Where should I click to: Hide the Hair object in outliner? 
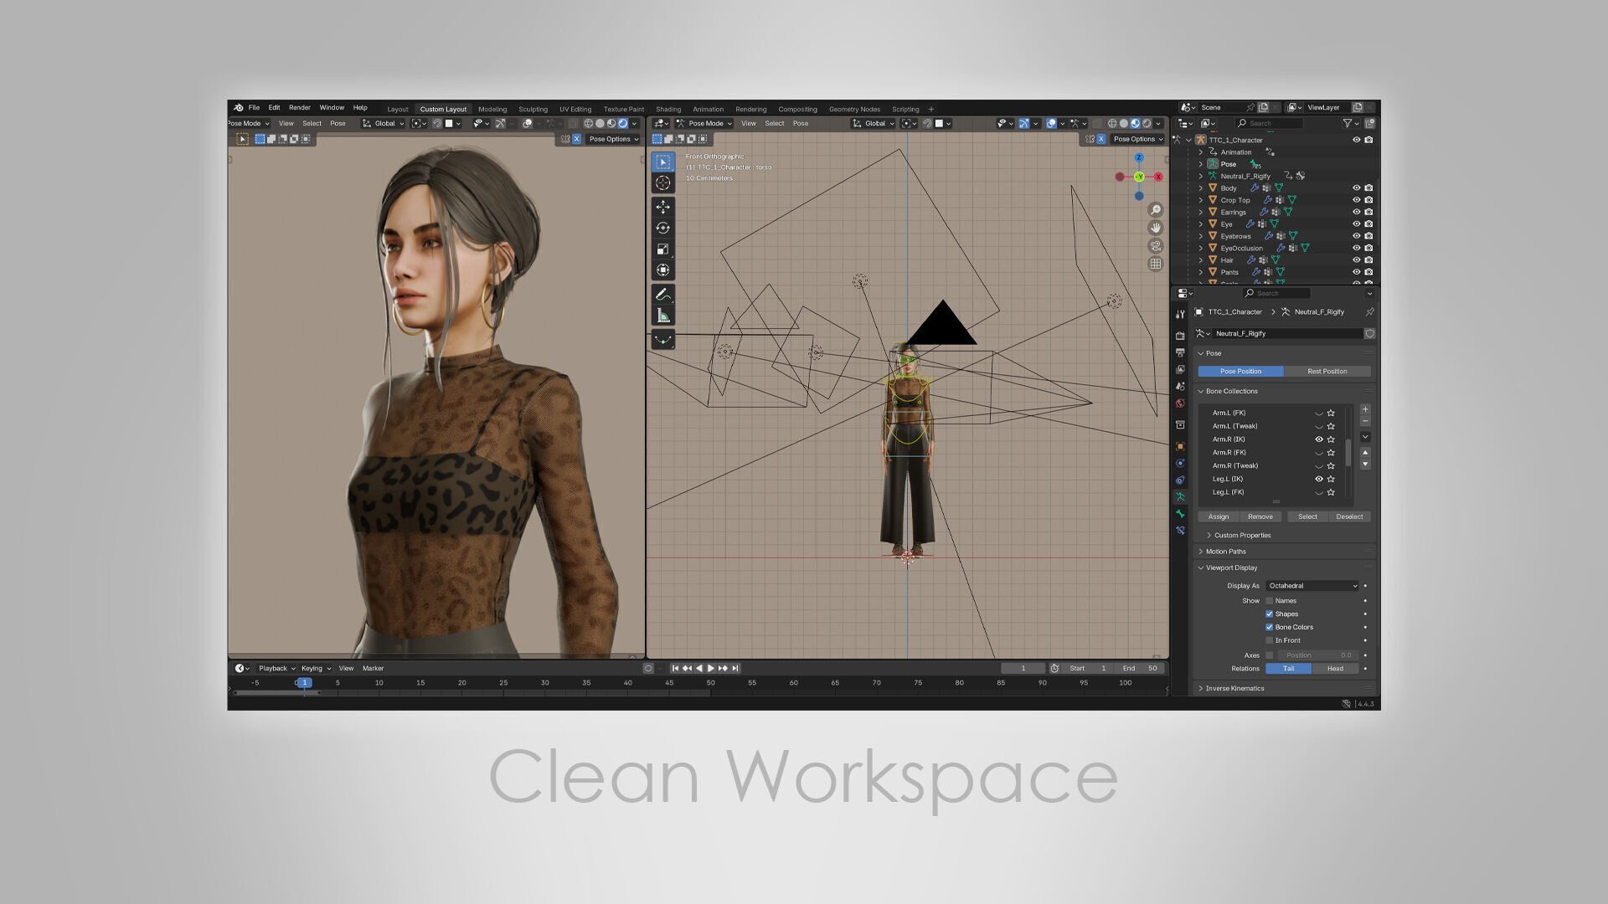tap(1357, 260)
